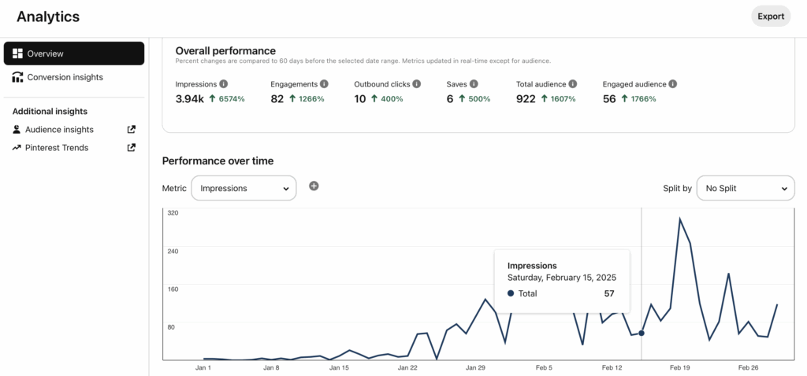This screenshot has height=376, width=807.
Task: Open the Impressions metric dropdown
Action: pyautogui.click(x=244, y=188)
